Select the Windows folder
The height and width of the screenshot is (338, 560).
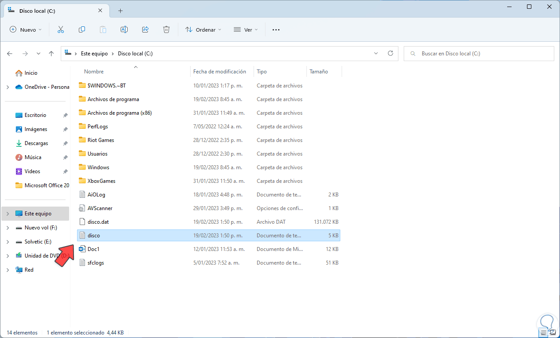[x=209, y=167]
